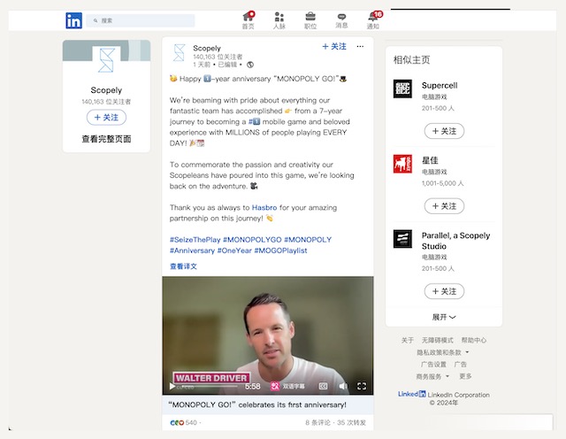Follow the Supercell page

(444, 131)
